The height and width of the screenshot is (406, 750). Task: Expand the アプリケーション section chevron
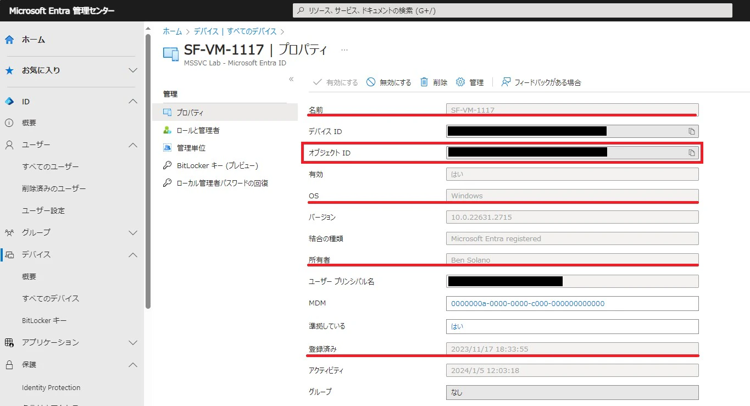point(132,342)
